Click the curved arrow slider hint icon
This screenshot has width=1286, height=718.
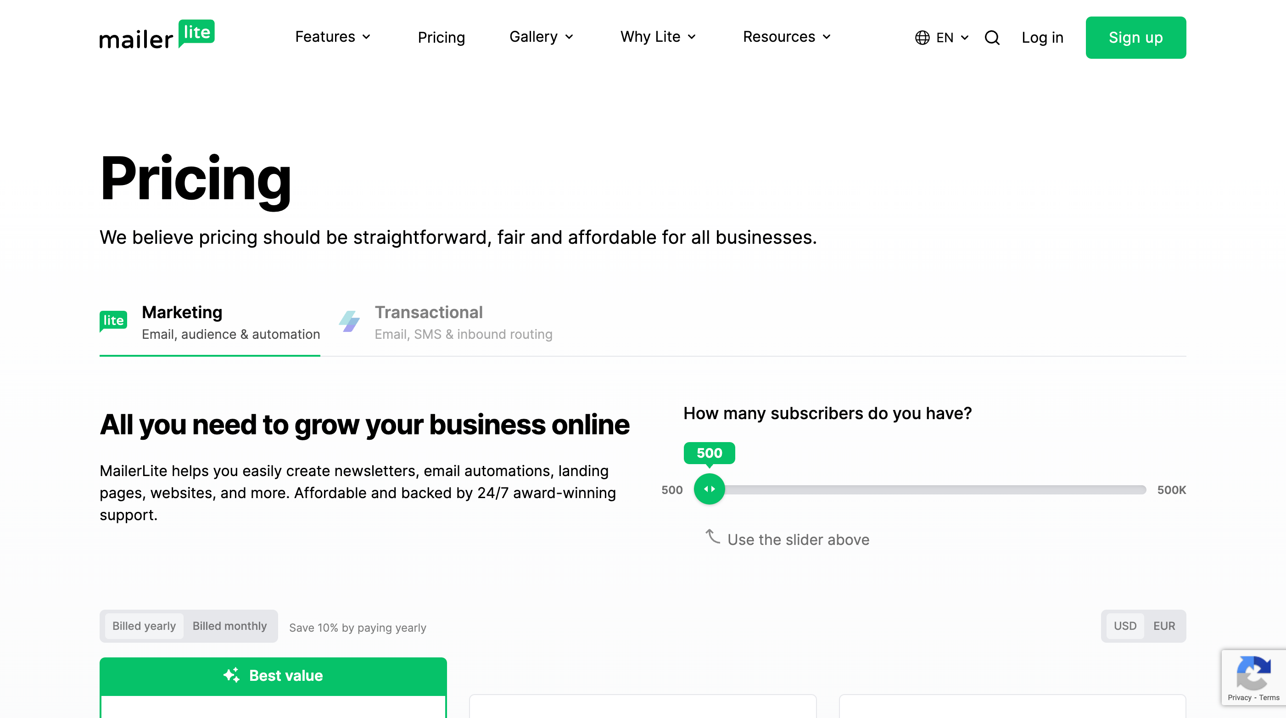[x=712, y=537]
